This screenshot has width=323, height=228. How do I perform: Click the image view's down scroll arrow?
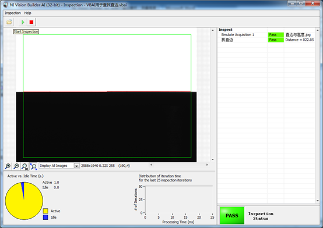(213, 159)
